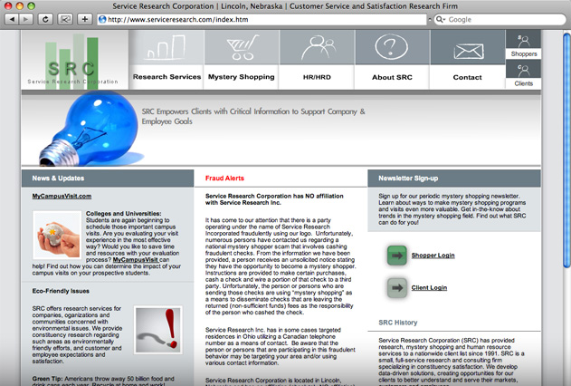The height and width of the screenshot is (386, 571).
Task: Open the Clients label link
Action: tap(524, 83)
